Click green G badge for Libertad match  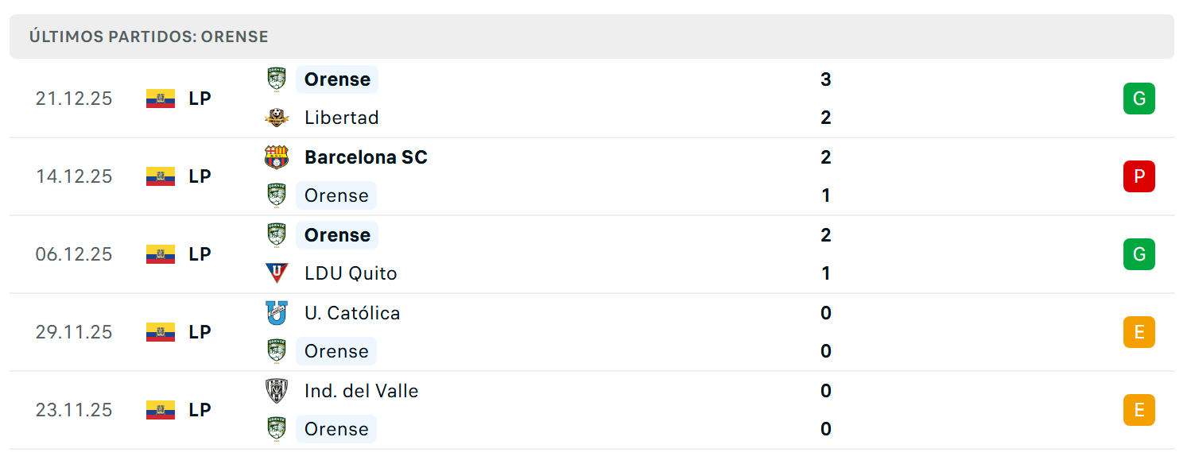1139,99
